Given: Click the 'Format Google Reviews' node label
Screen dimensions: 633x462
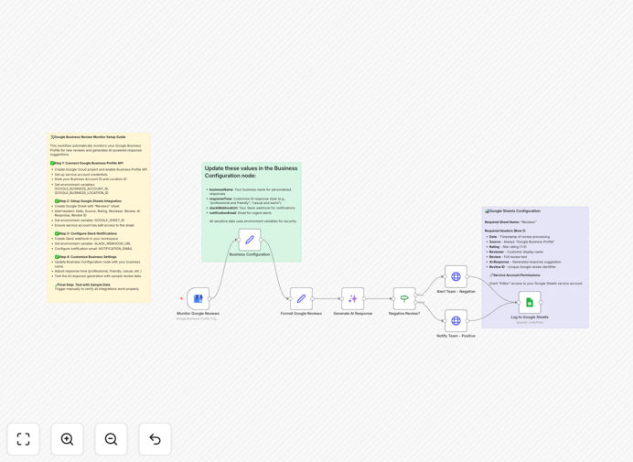Looking at the screenshot, I should tap(301, 314).
